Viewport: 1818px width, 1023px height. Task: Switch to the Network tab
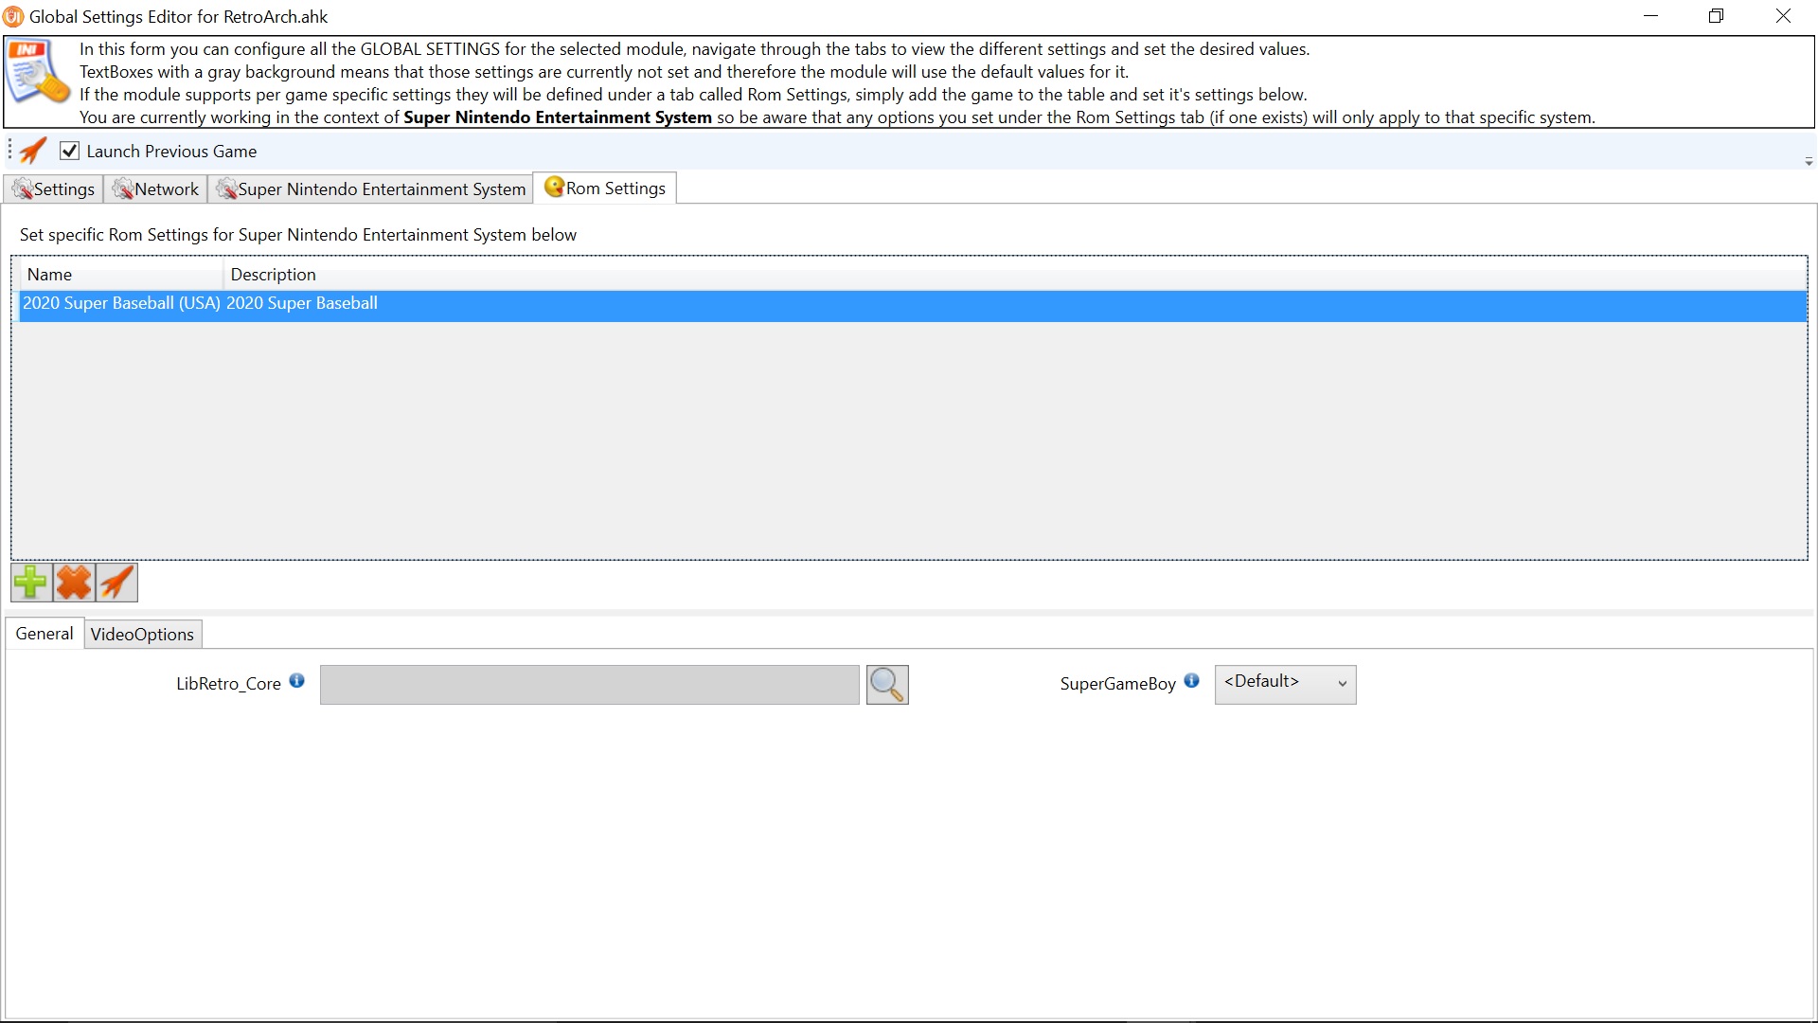tap(155, 188)
